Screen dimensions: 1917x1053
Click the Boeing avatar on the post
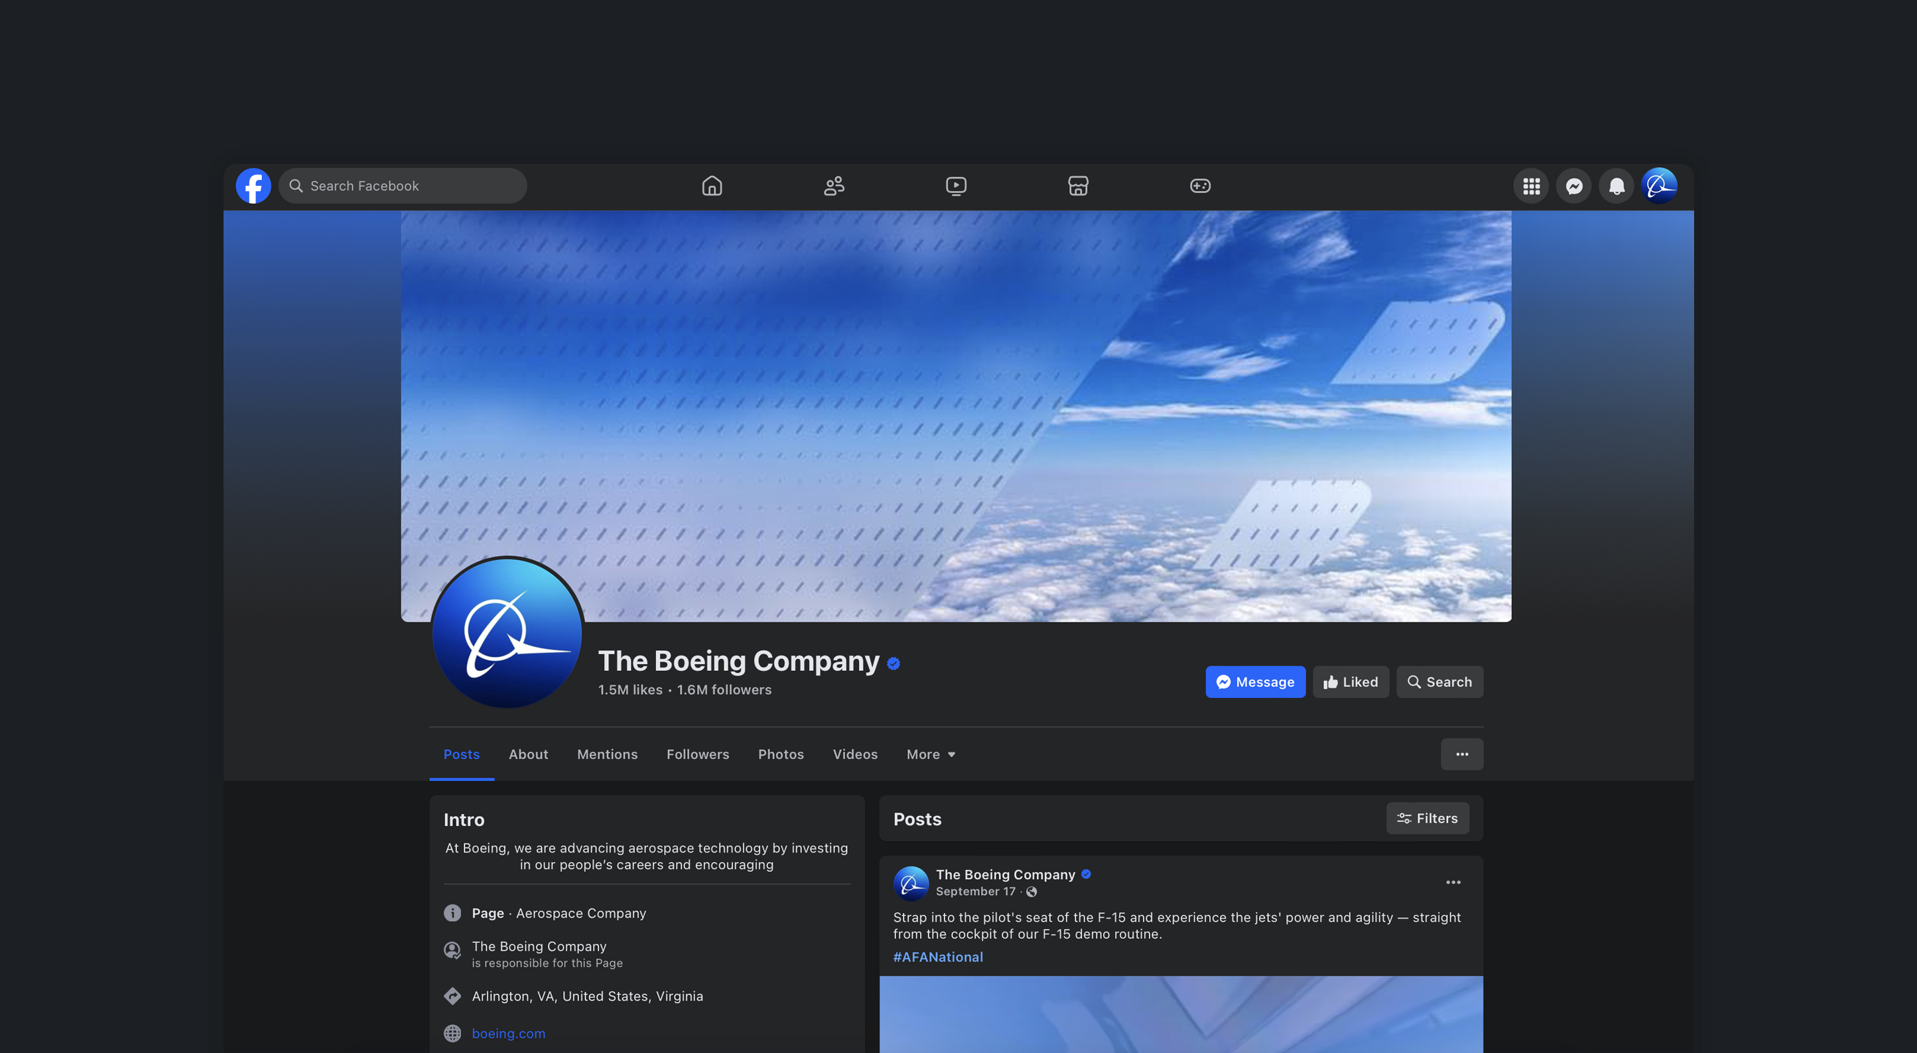(x=911, y=883)
